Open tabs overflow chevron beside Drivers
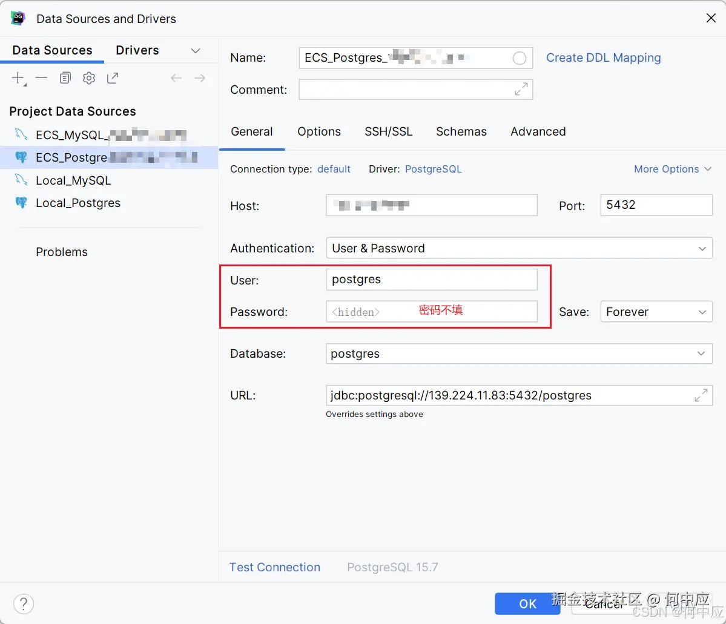 point(196,50)
